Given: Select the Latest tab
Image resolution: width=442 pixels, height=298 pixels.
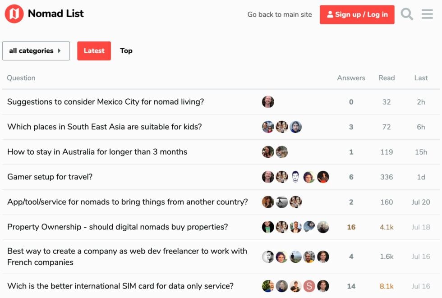Looking at the screenshot, I should pyautogui.click(x=94, y=51).
